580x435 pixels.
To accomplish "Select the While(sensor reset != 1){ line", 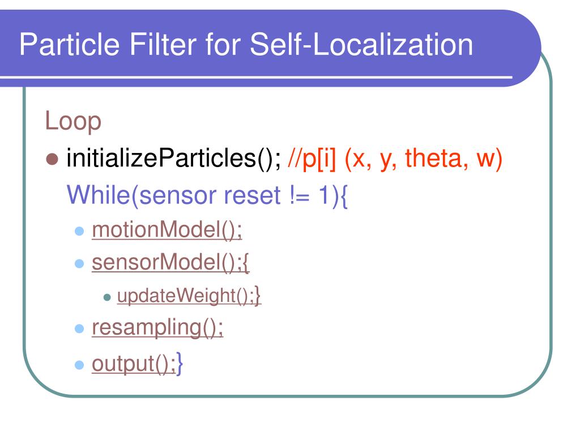I will pos(207,195).
